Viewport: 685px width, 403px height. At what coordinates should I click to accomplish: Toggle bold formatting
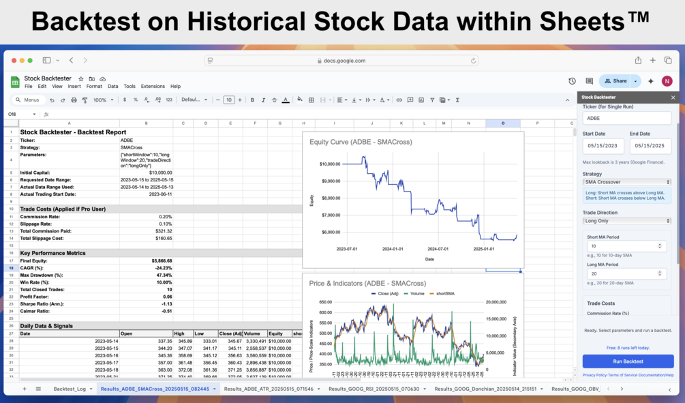coord(252,100)
